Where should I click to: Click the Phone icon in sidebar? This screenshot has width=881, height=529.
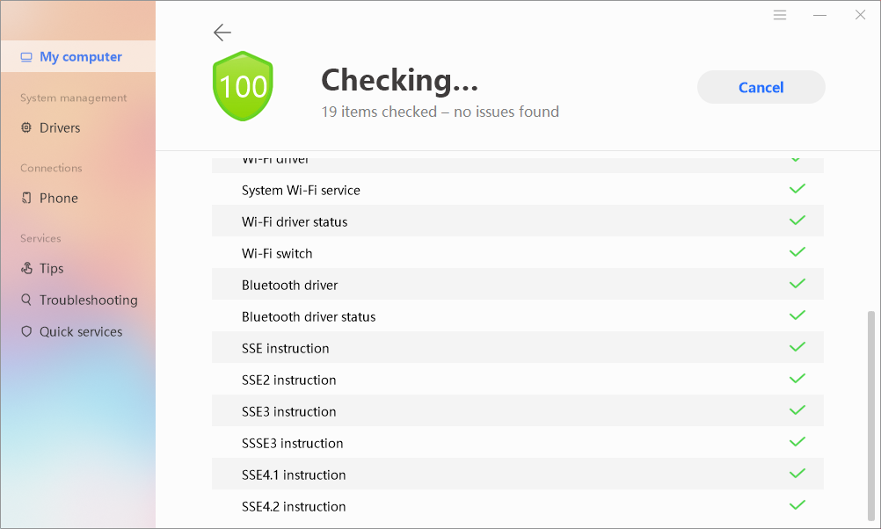26,199
